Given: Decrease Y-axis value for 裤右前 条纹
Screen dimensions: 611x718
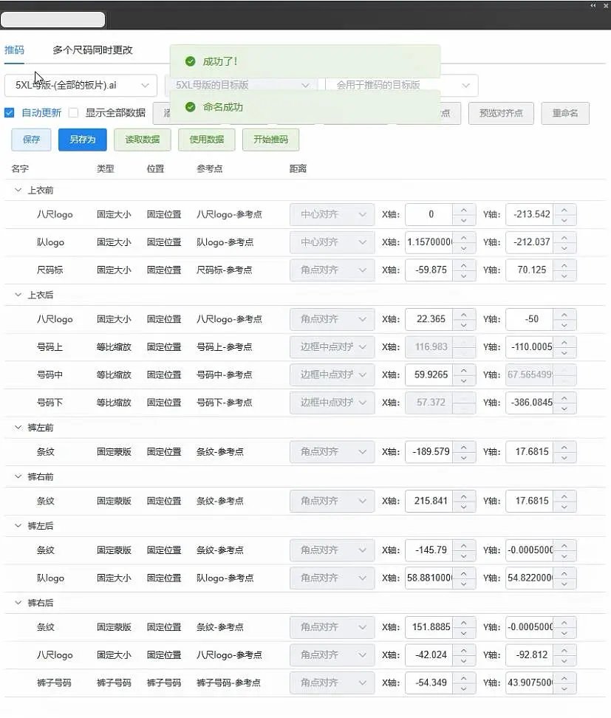Looking at the screenshot, I should point(564,506).
